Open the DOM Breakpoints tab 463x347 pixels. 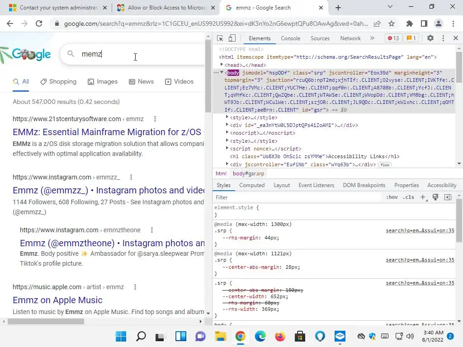tap(364, 185)
